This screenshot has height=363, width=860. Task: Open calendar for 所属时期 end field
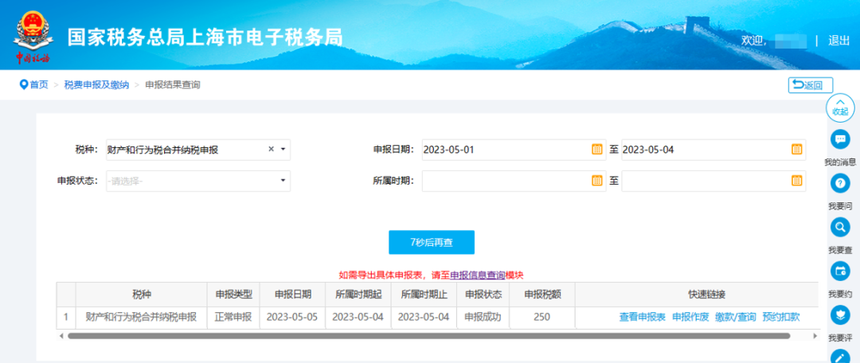796,181
